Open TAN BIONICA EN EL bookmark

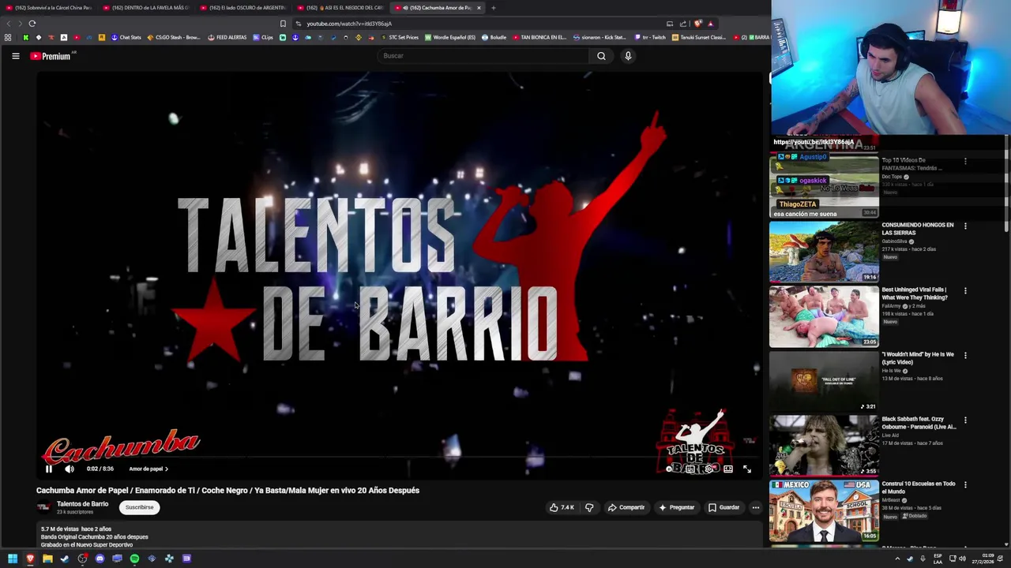(539, 37)
